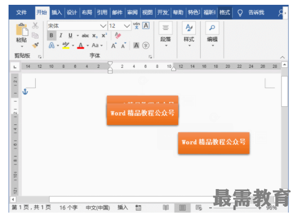Apply superscript formatting

104,35
